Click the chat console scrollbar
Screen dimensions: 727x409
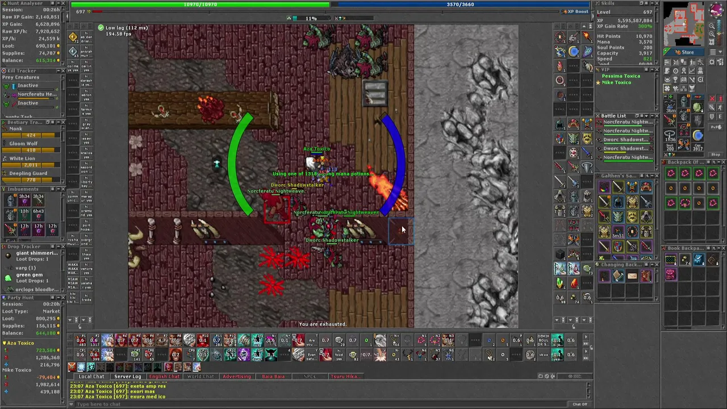click(x=589, y=390)
